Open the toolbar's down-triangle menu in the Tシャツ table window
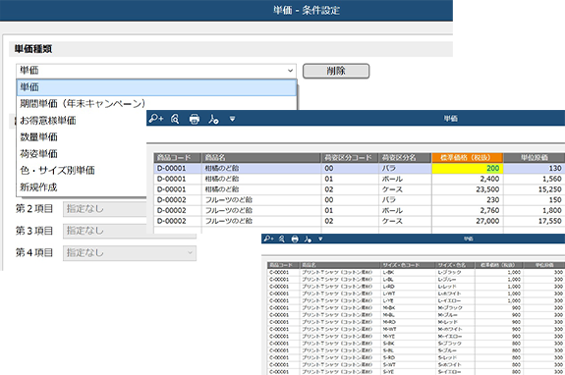This screenshot has height=375, width=565. (320, 239)
